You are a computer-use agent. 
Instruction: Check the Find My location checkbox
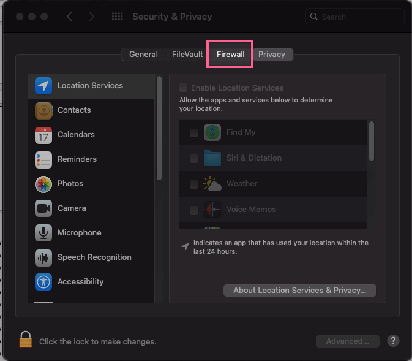point(194,132)
